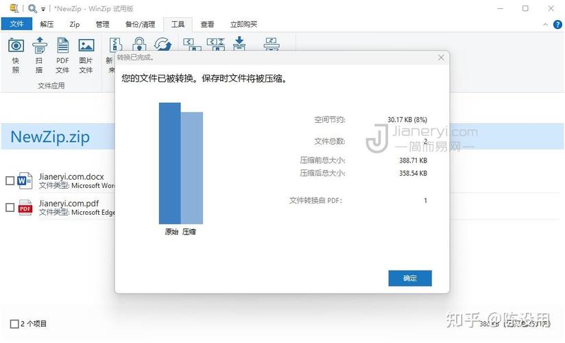Click the 388.71 KB size value

pos(413,160)
